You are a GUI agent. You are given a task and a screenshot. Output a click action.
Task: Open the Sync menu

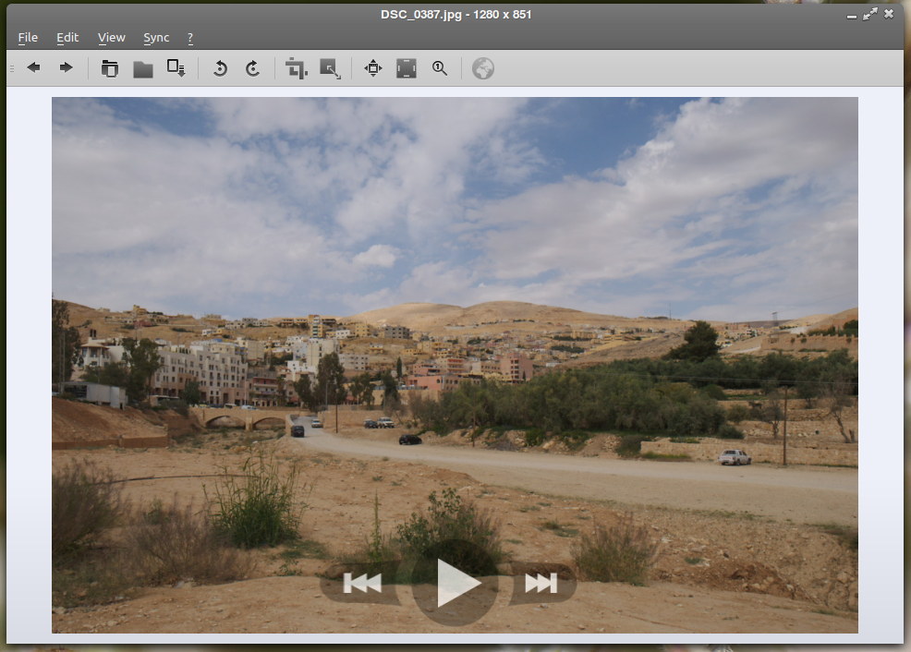pos(156,38)
